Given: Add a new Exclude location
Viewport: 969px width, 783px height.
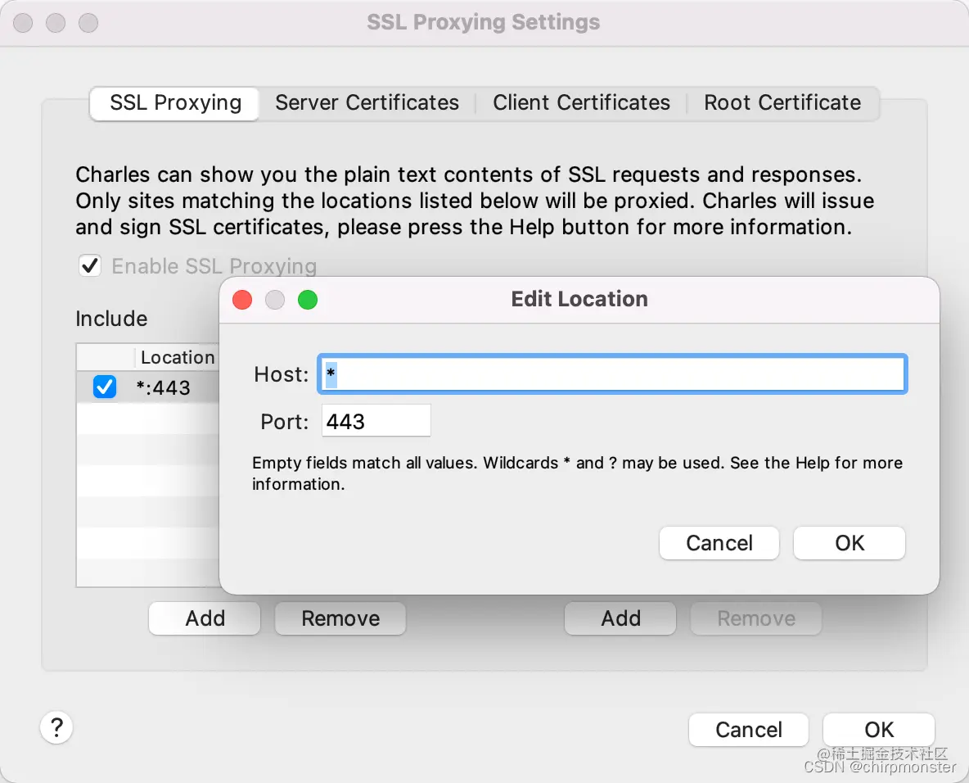Looking at the screenshot, I should point(620,618).
